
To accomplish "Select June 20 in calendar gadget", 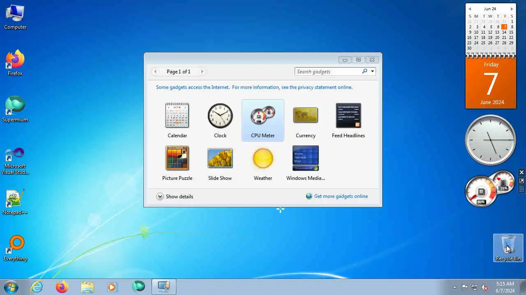I will click(x=497, y=37).
